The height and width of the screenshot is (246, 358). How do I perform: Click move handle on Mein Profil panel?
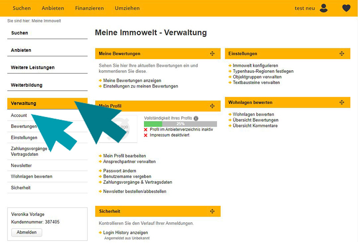click(212, 106)
